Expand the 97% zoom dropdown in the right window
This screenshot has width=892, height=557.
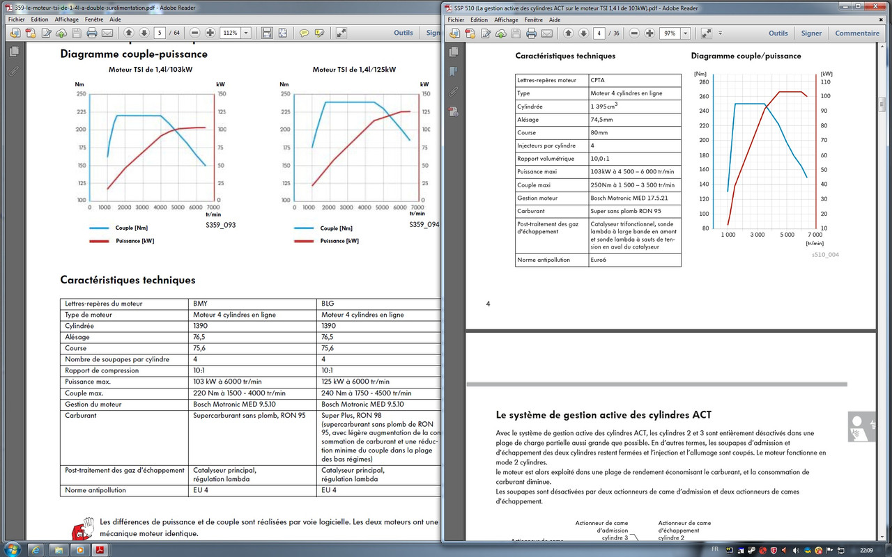tap(685, 33)
